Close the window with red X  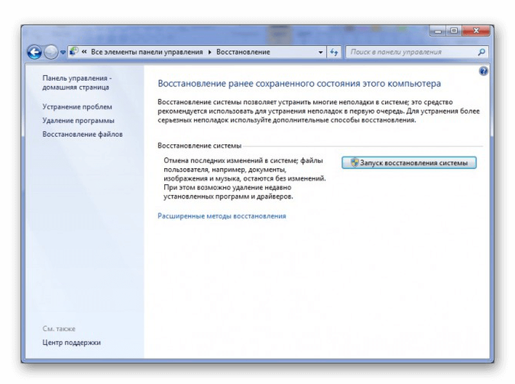pyautogui.click(x=476, y=31)
